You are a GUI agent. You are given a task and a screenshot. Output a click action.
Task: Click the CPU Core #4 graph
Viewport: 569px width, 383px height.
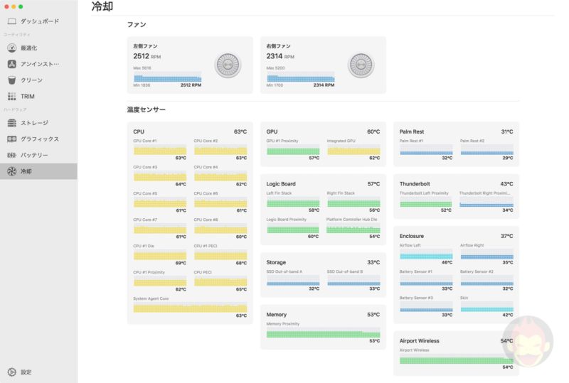click(x=220, y=176)
